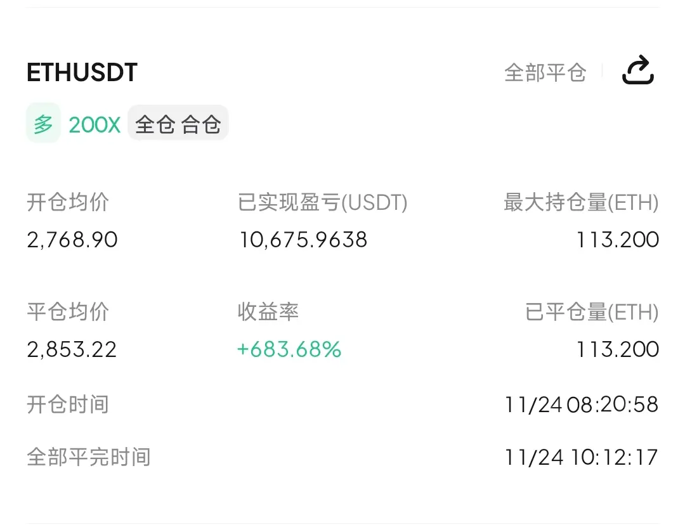
Task: Click open time 11/24 08:20:58
Action: (x=581, y=404)
